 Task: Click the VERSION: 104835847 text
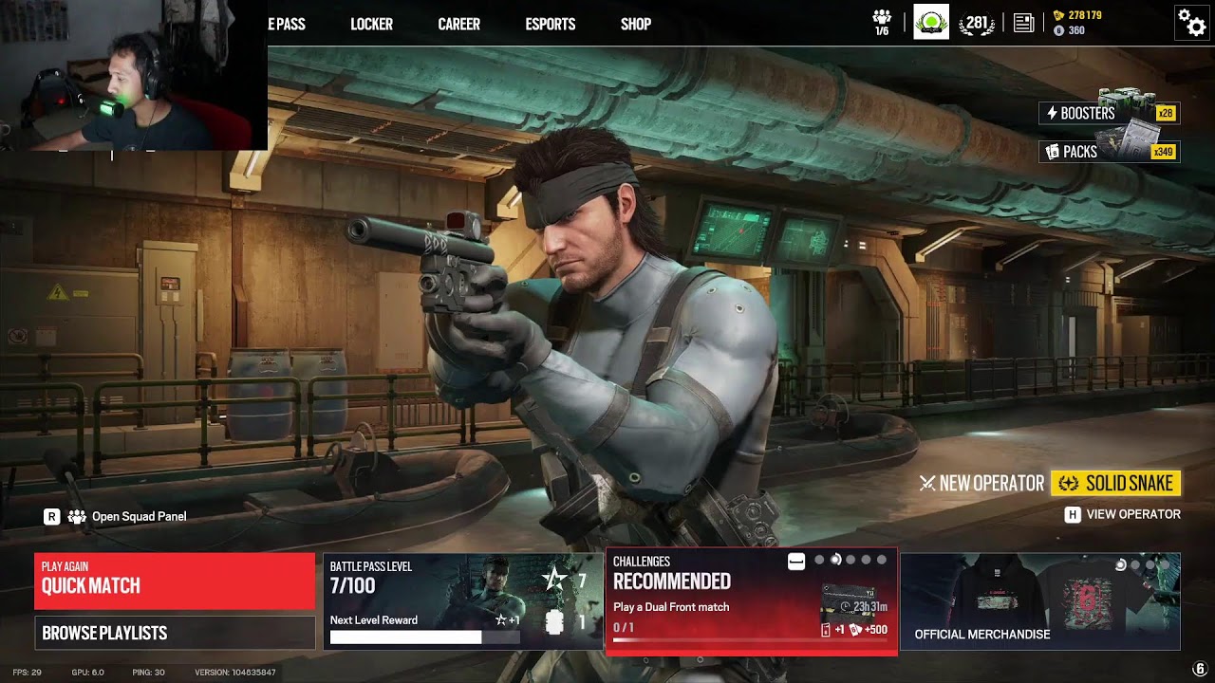(x=235, y=673)
